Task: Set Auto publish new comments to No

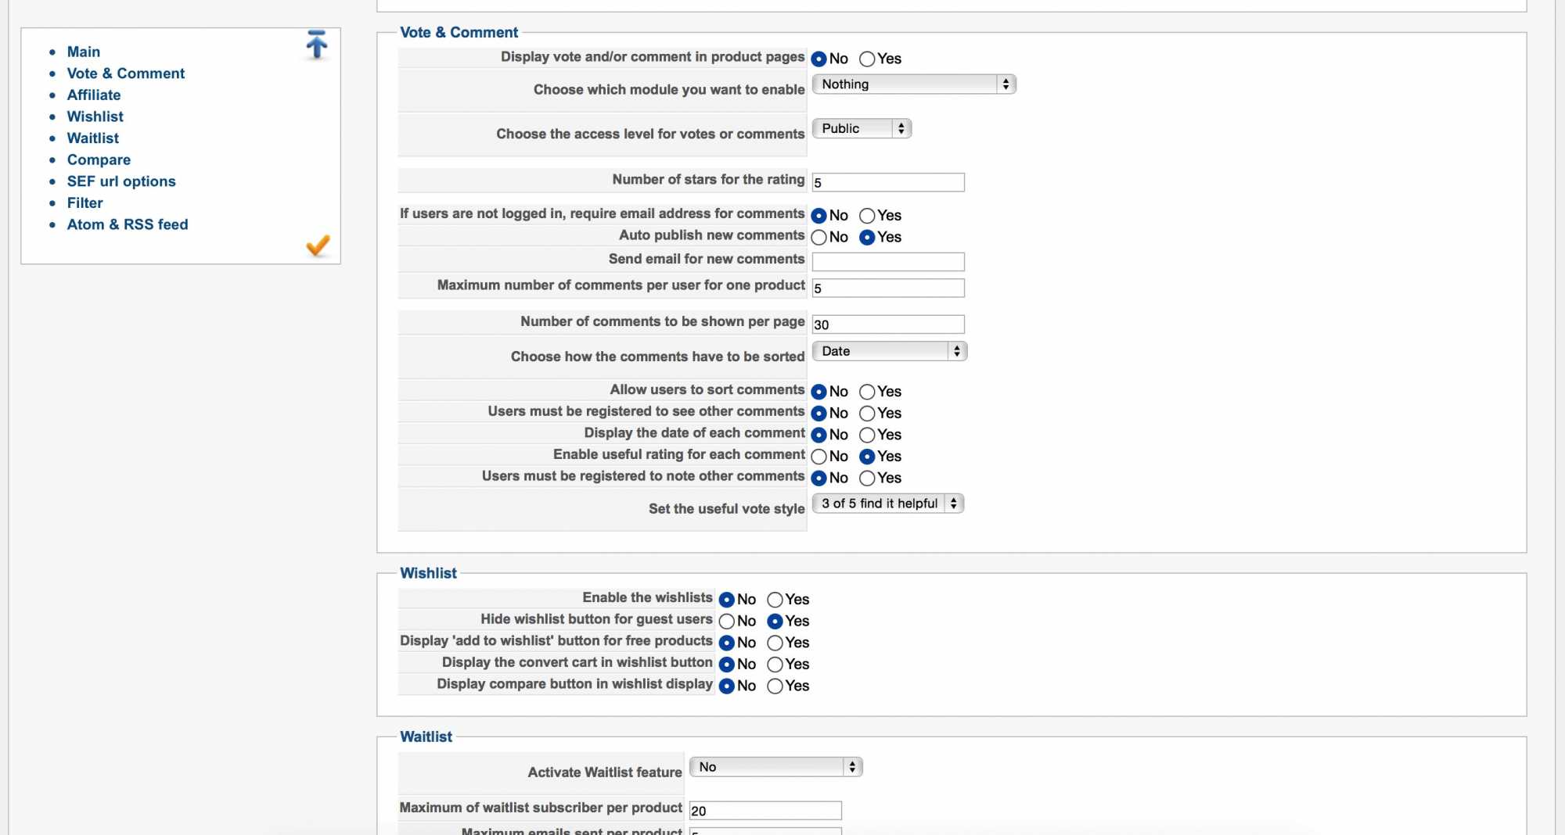Action: (x=819, y=238)
